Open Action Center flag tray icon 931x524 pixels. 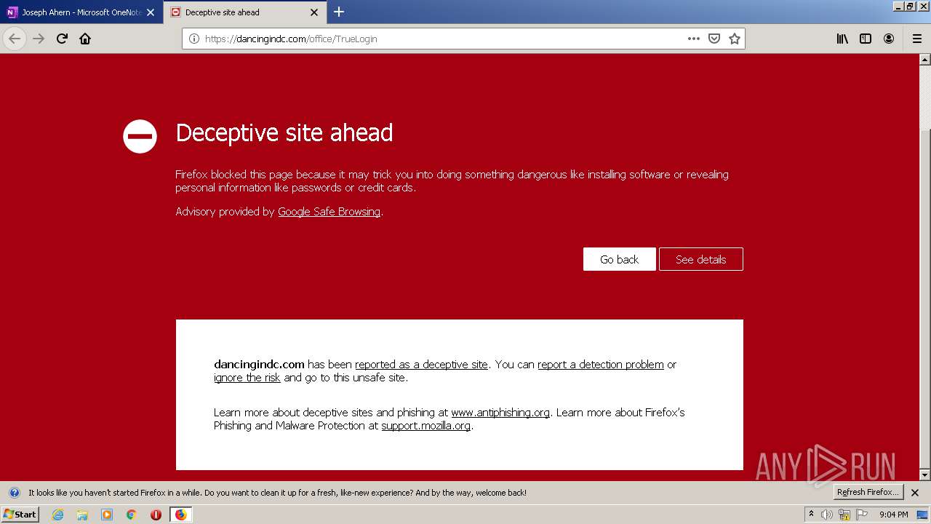coord(862,515)
